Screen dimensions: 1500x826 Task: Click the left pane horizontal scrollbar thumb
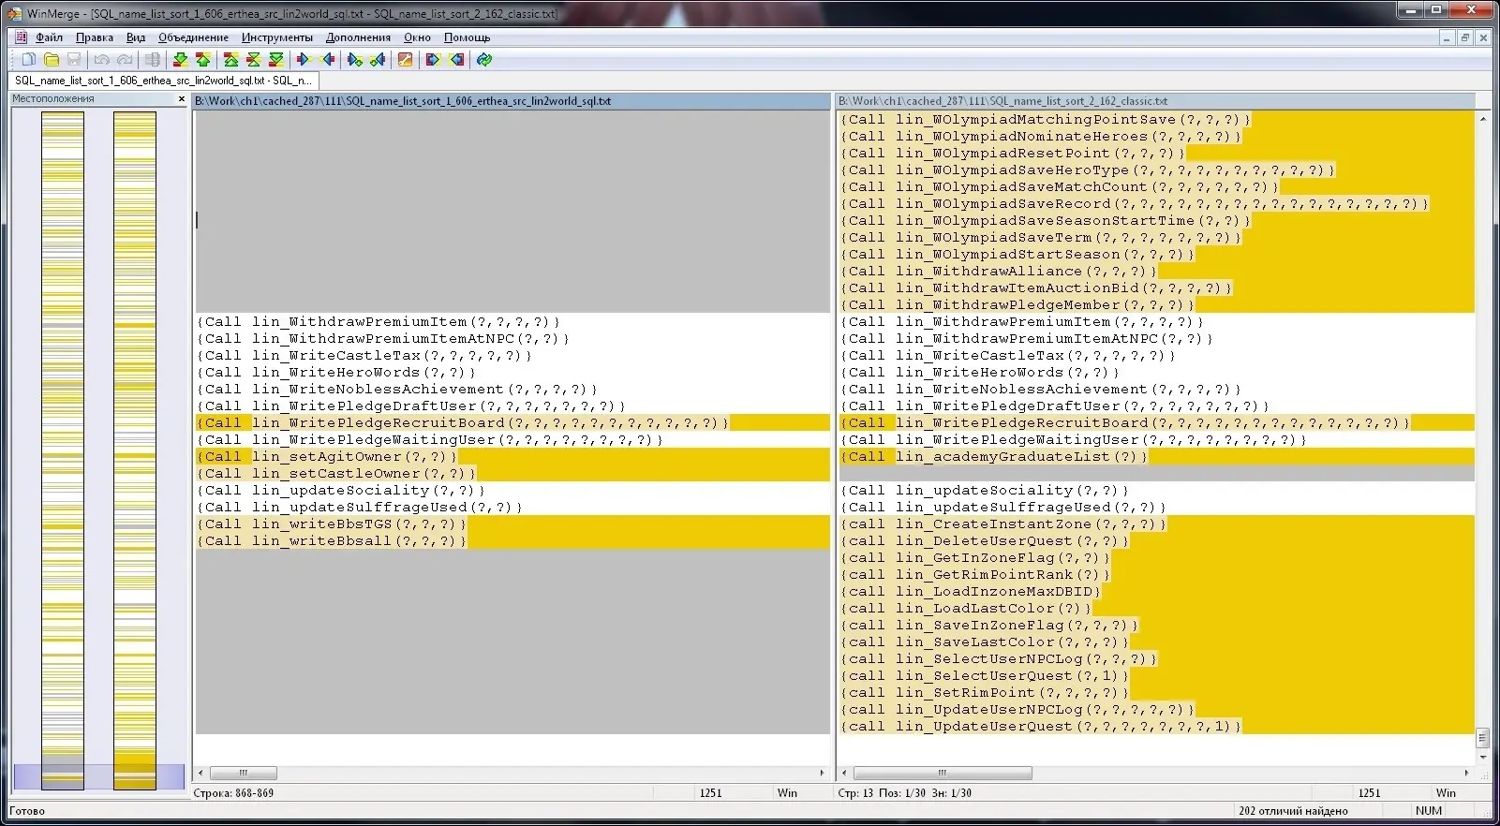click(x=243, y=774)
